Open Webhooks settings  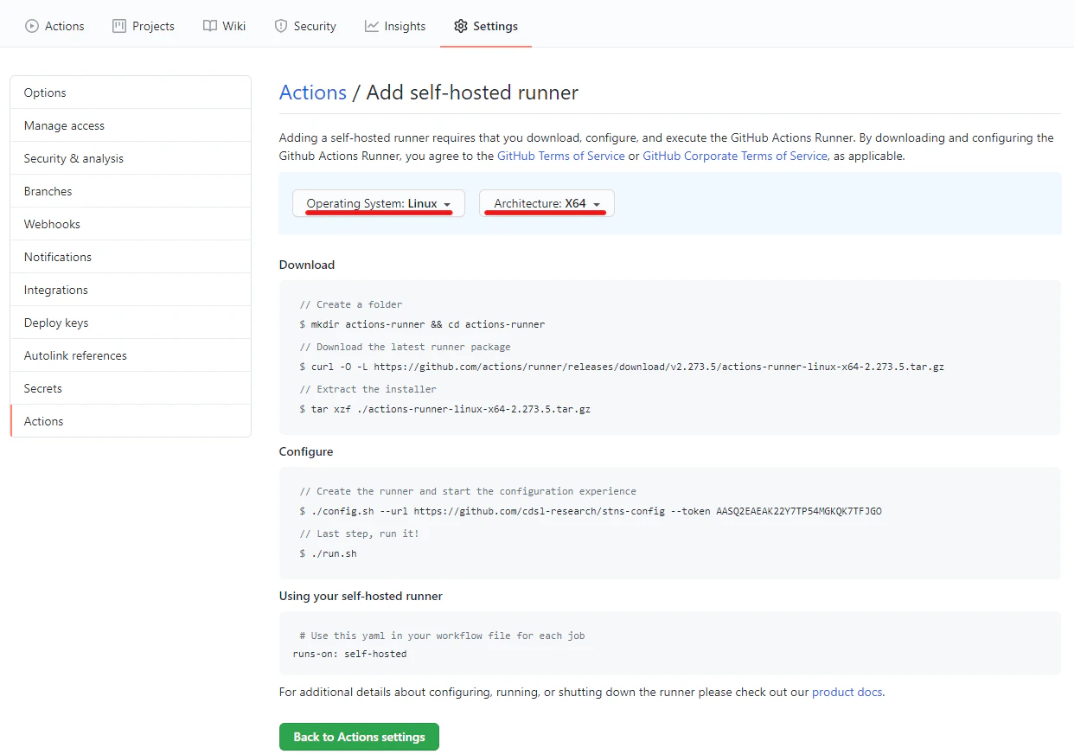point(131,224)
